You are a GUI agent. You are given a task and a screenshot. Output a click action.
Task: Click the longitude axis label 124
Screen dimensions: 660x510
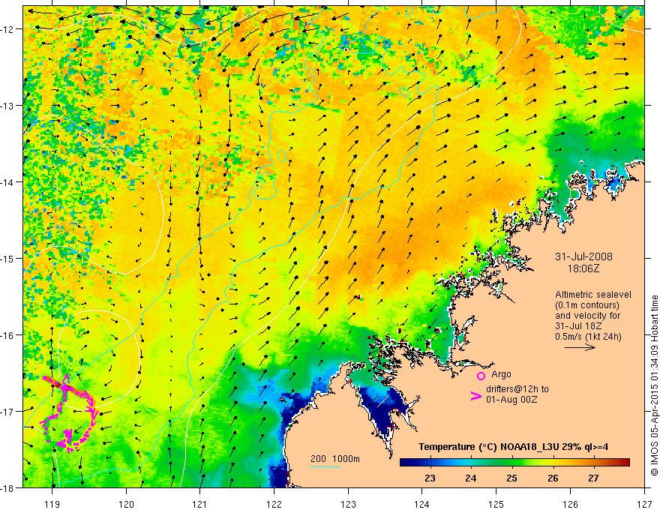(x=422, y=504)
